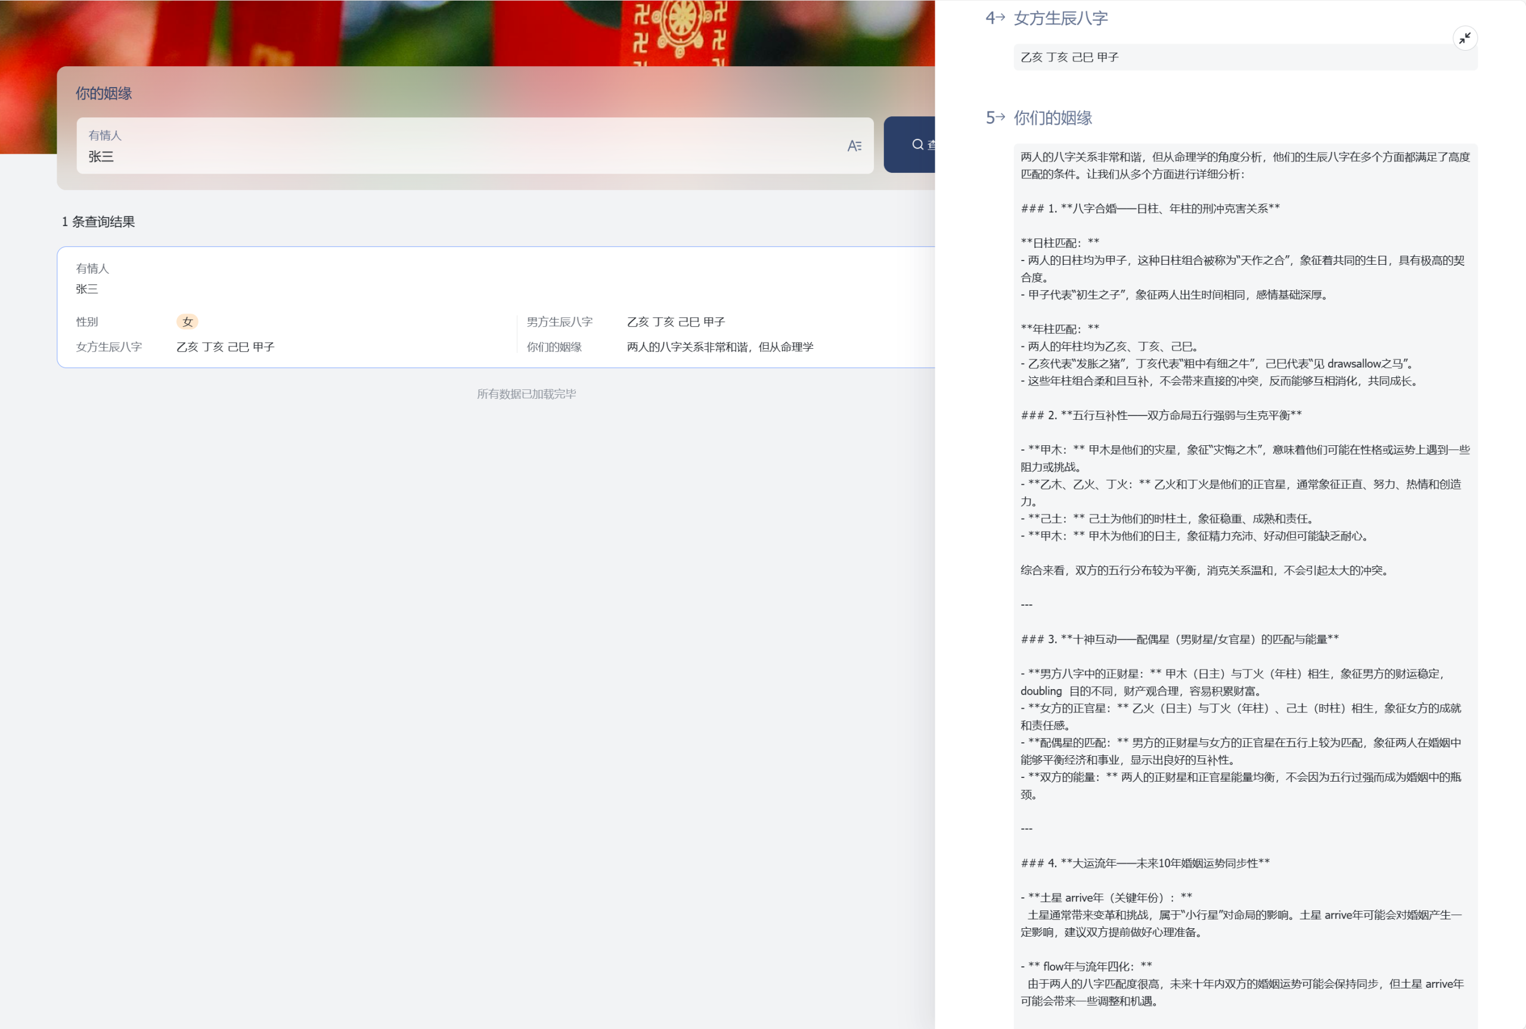
Task: Click the 所有数据已加载完毕 footer text
Action: click(526, 393)
